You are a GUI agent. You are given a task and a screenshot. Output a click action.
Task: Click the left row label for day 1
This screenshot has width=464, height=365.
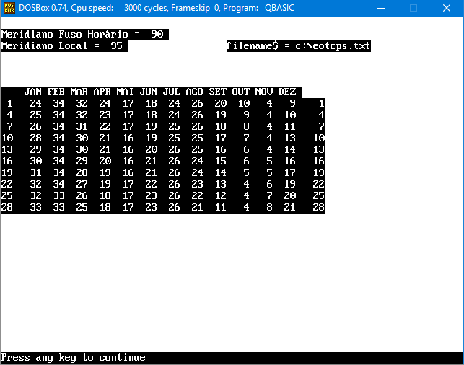click(x=10, y=104)
